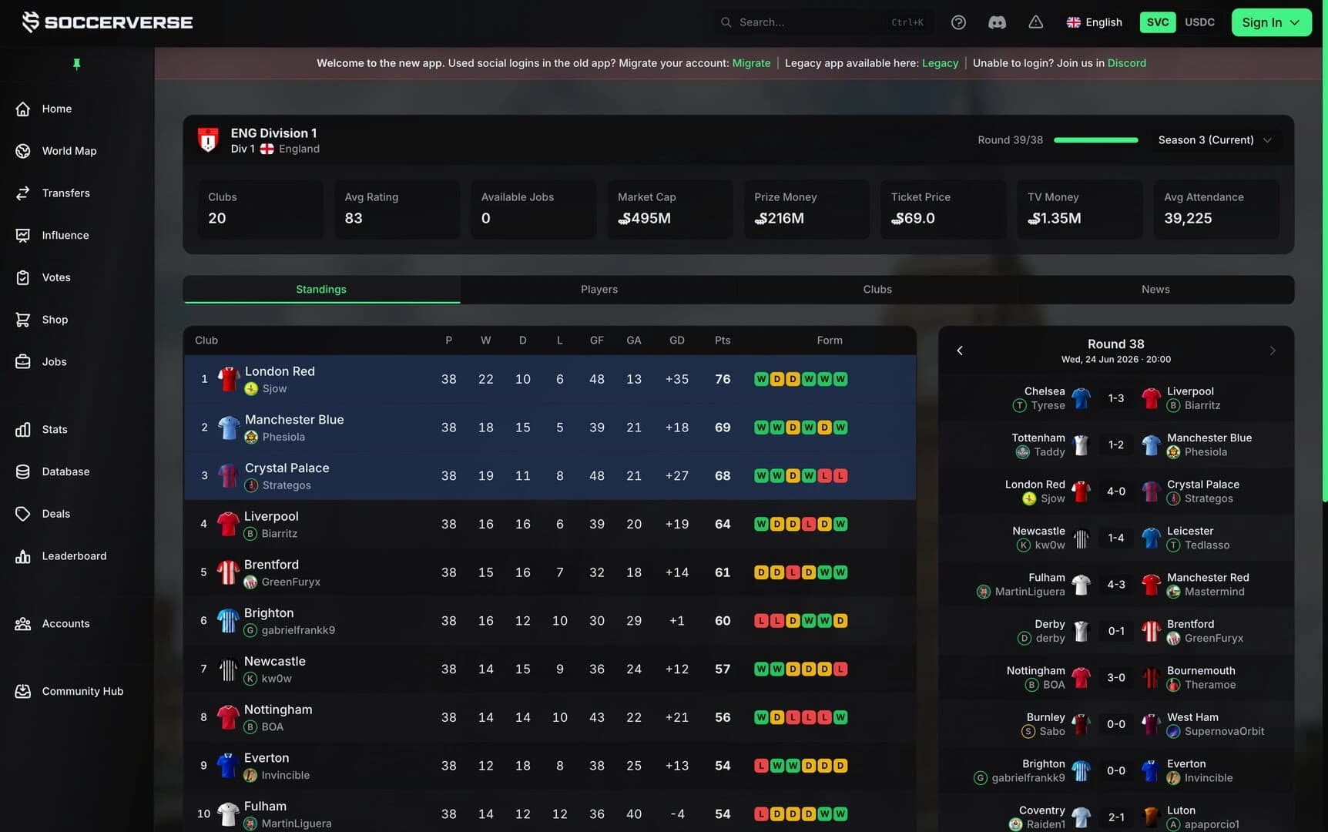Click Newcastle's striped jersey in standings
This screenshot has height=832, width=1328.
click(x=228, y=669)
